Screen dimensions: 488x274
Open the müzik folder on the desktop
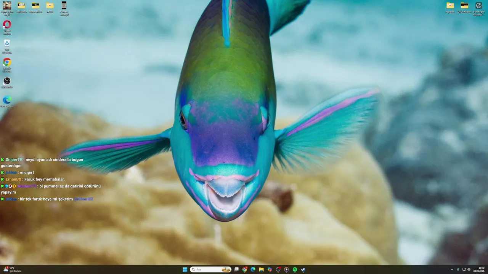pyautogui.click(x=50, y=7)
